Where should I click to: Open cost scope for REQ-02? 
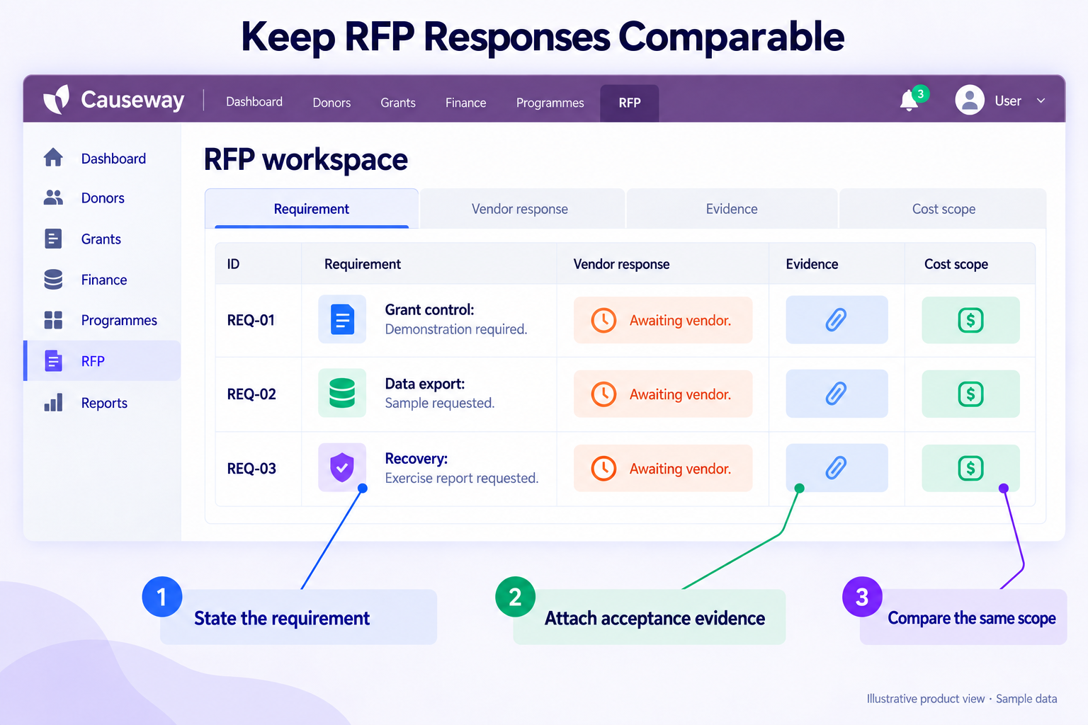click(970, 394)
